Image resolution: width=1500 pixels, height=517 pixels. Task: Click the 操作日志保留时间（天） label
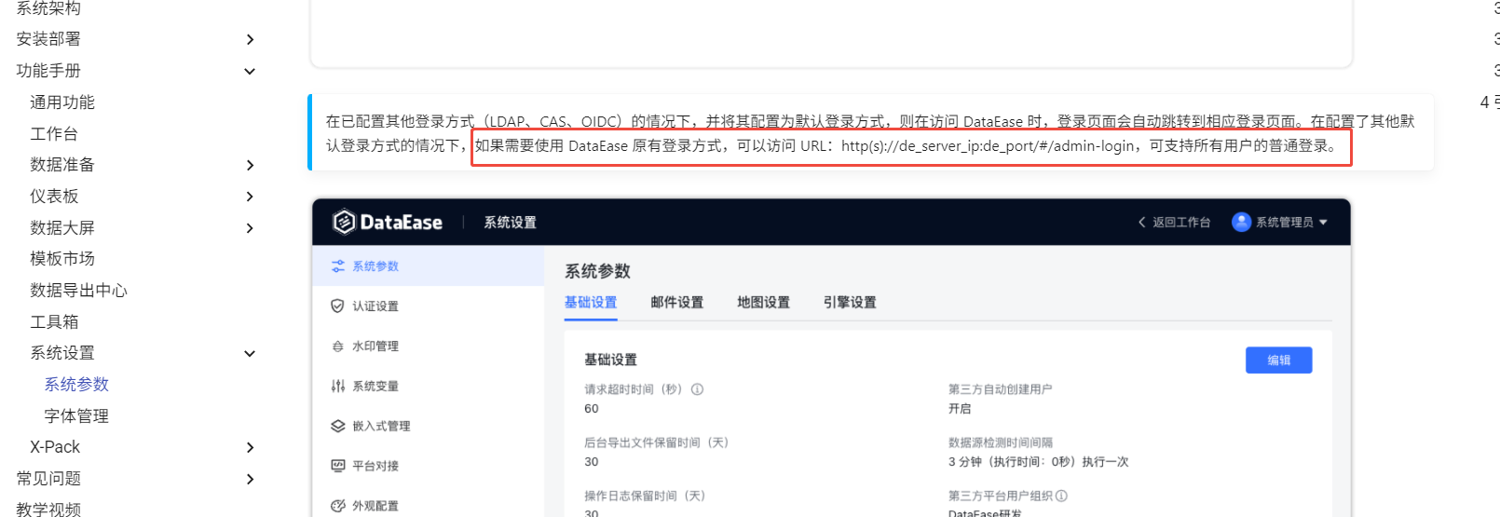(x=645, y=496)
